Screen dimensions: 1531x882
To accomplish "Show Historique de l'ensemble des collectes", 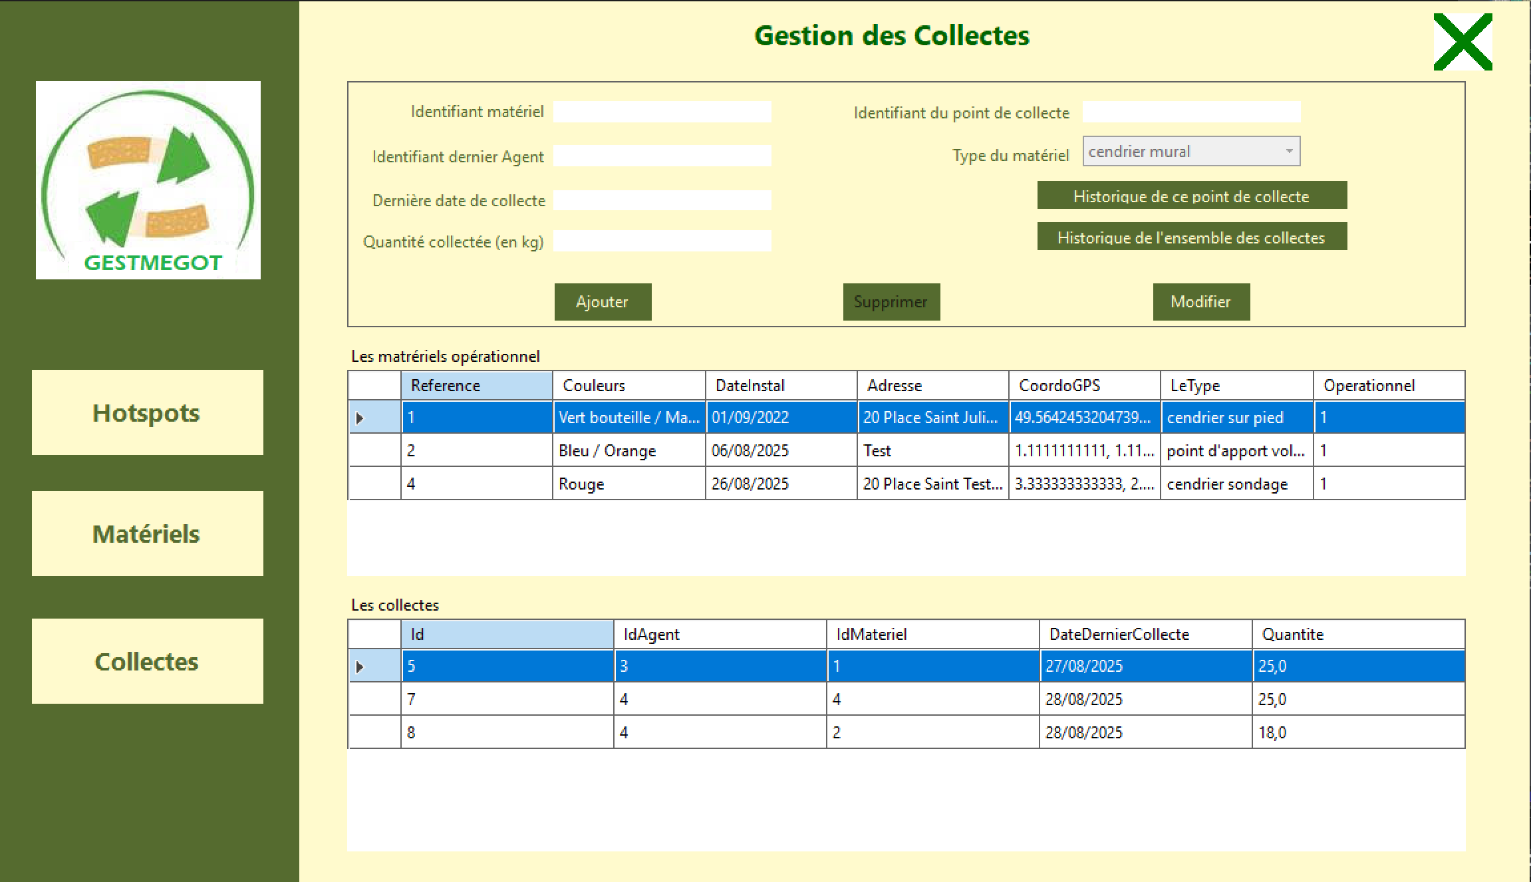I will [1191, 237].
